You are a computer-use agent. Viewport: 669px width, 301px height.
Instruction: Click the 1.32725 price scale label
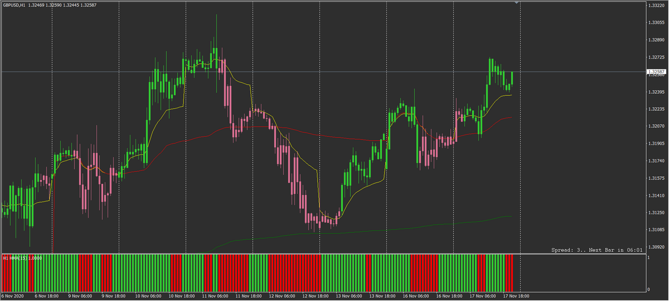click(x=656, y=57)
